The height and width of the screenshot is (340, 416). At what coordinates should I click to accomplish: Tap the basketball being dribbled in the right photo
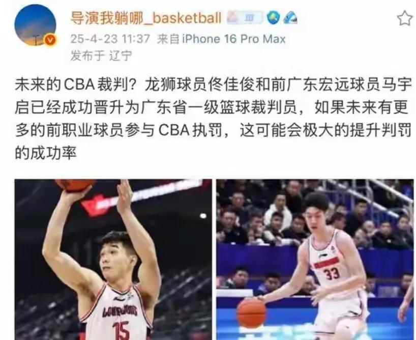click(x=251, y=313)
